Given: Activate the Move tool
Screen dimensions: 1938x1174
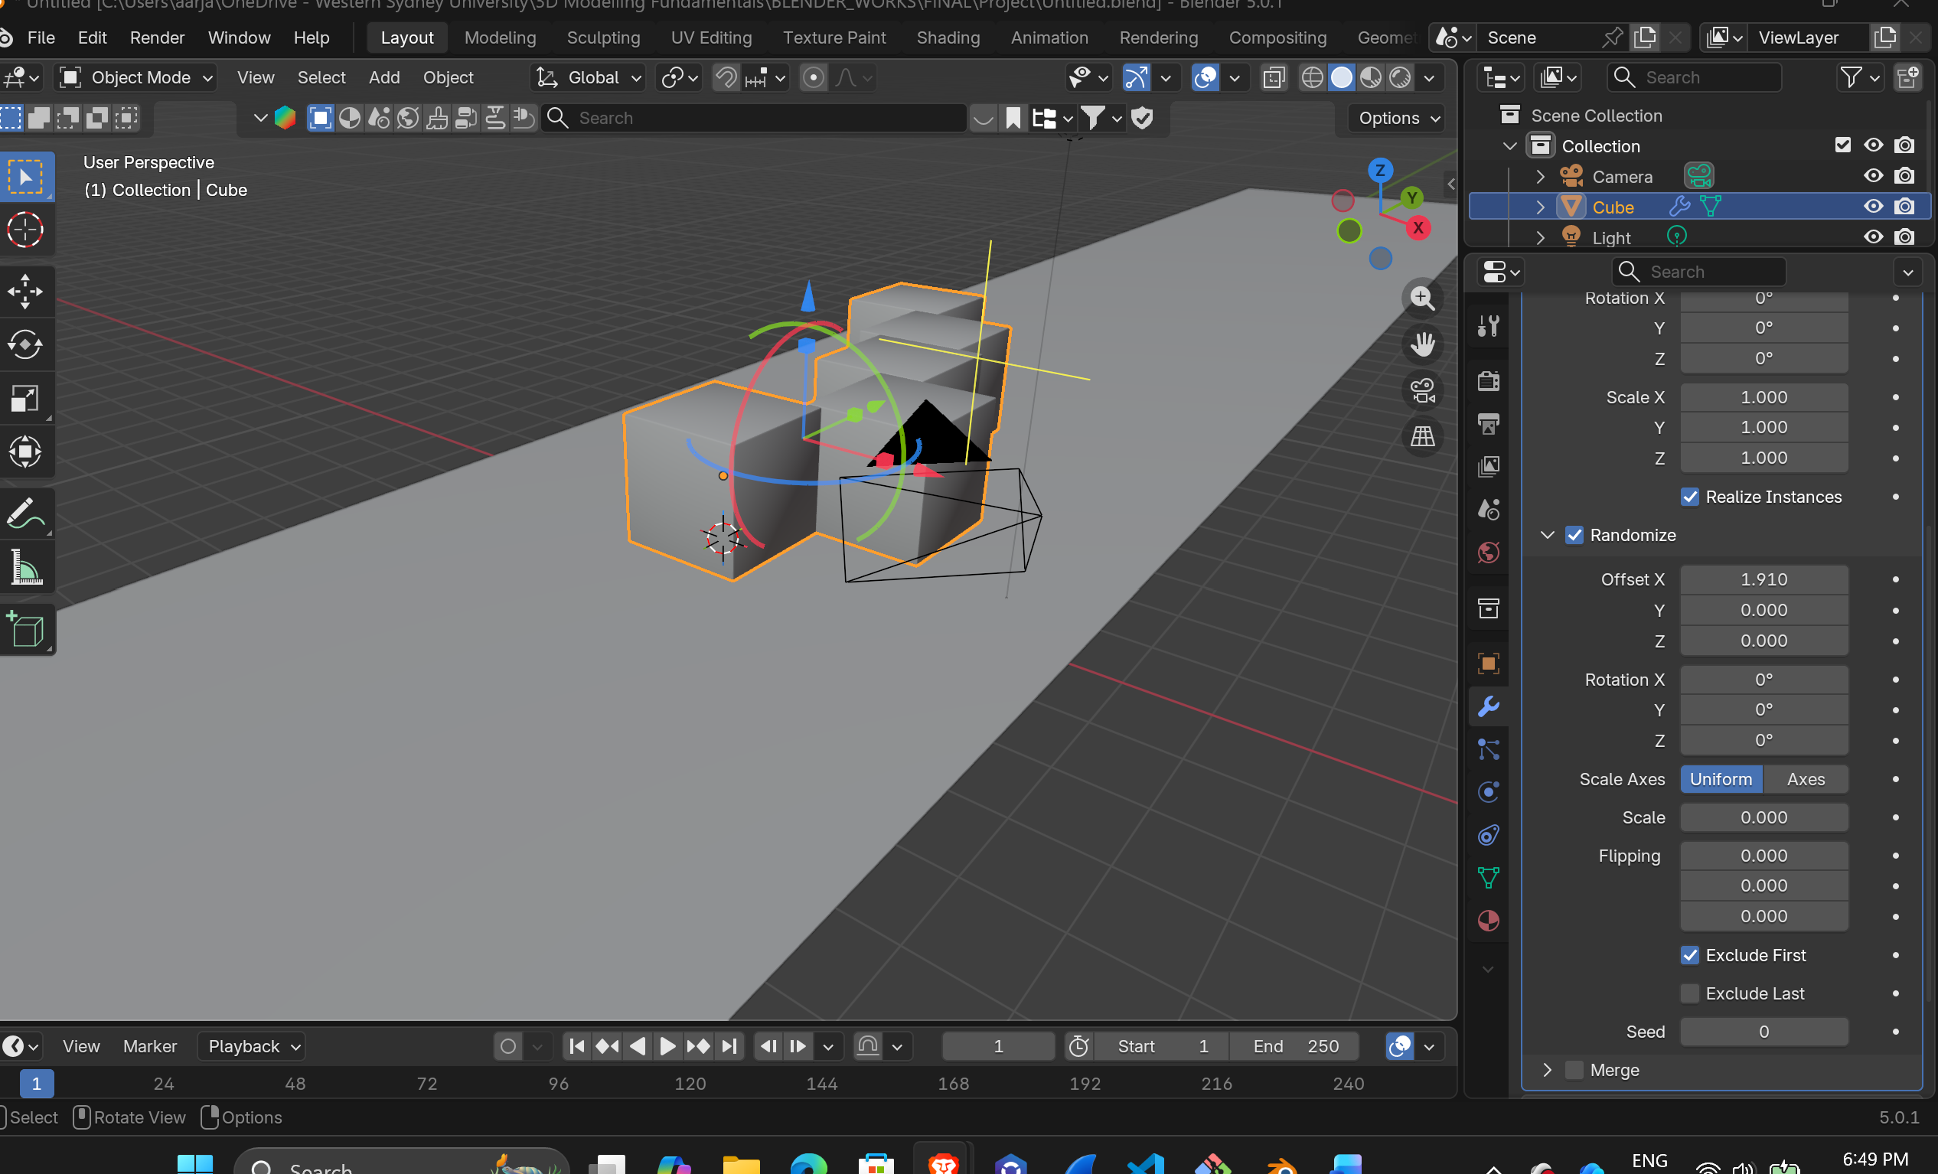Looking at the screenshot, I should 26,291.
